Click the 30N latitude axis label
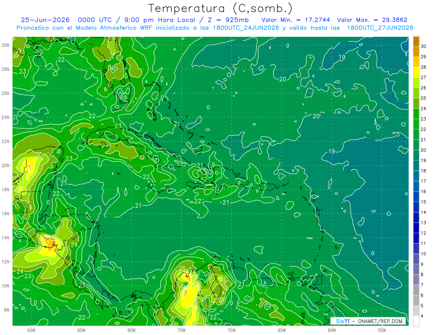Screen dimensions: 433x335 point(5,45)
